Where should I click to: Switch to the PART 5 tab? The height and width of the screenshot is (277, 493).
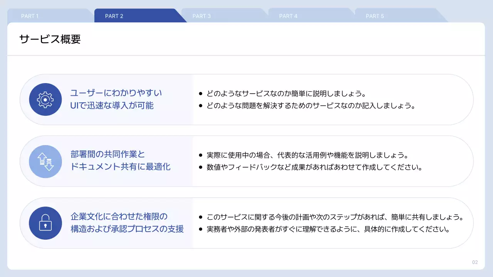pos(375,16)
